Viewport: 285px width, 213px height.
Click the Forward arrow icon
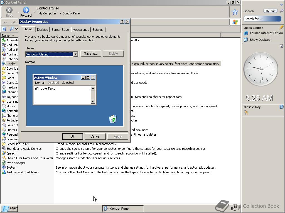[26, 10]
